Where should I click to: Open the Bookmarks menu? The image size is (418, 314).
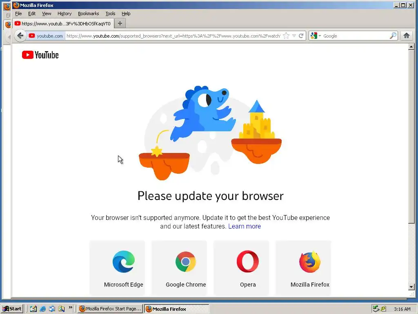(88, 13)
